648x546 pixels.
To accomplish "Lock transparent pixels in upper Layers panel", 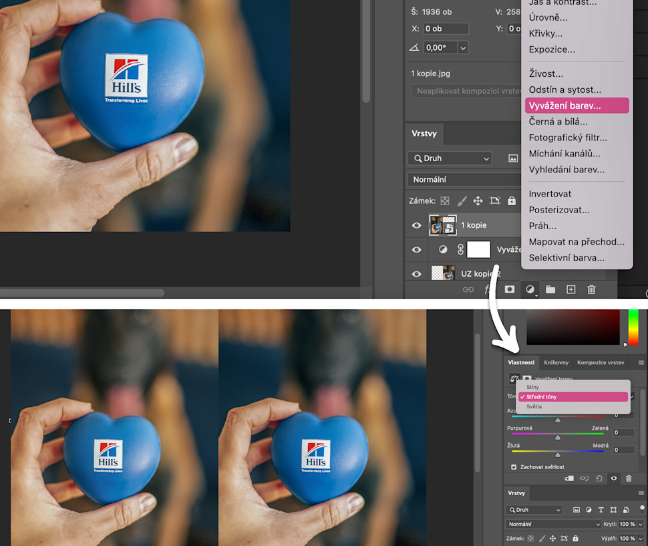I will pyautogui.click(x=445, y=201).
